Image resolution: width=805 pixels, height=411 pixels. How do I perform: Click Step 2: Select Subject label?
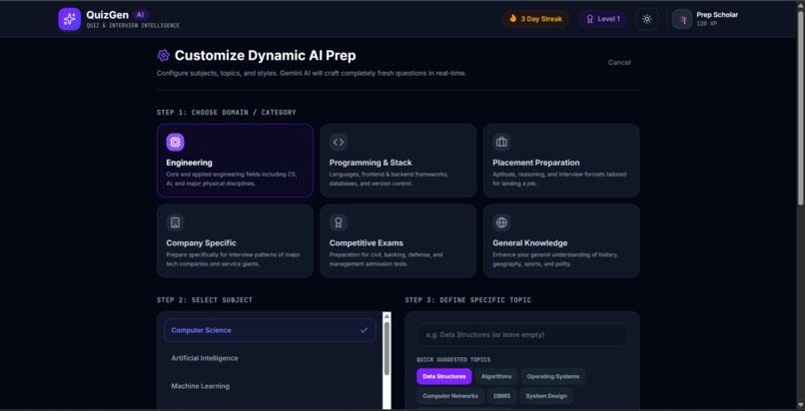pos(205,300)
